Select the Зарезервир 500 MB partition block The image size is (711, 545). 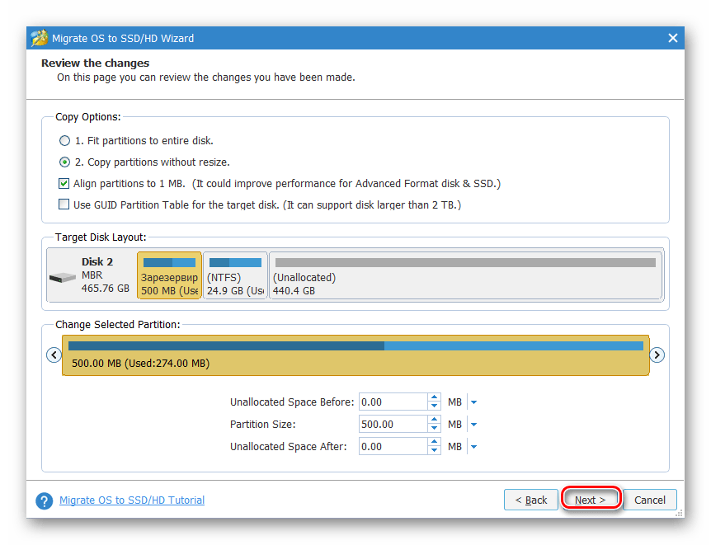tap(169, 275)
